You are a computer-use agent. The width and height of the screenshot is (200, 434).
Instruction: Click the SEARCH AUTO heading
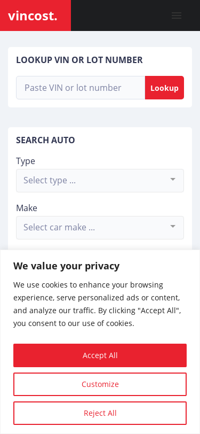pyautogui.click(x=45, y=140)
